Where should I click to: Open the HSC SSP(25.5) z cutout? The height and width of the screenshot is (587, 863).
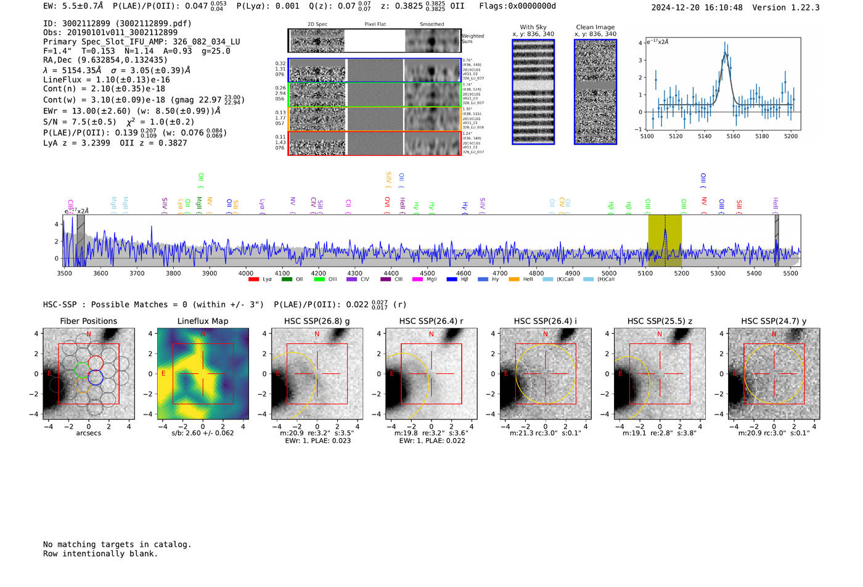point(660,374)
